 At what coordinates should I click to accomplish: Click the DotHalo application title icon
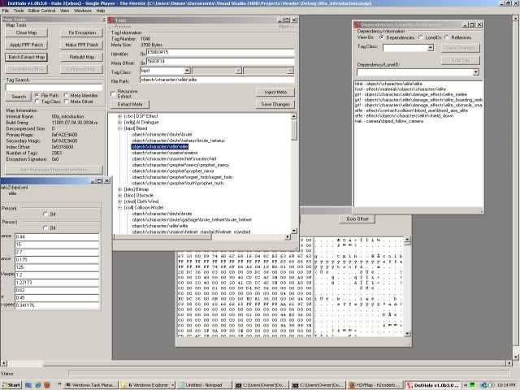3,3
